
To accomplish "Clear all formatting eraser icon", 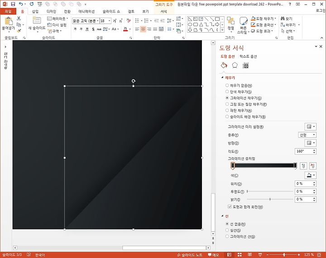I will point(129,20).
